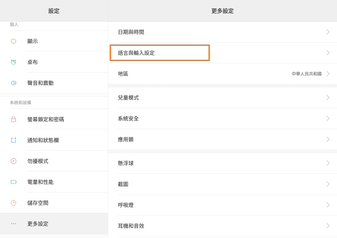Screen dimensions: 337x238
Task: Click the chevron on 呼吸燈 row
Action: tap(328, 205)
